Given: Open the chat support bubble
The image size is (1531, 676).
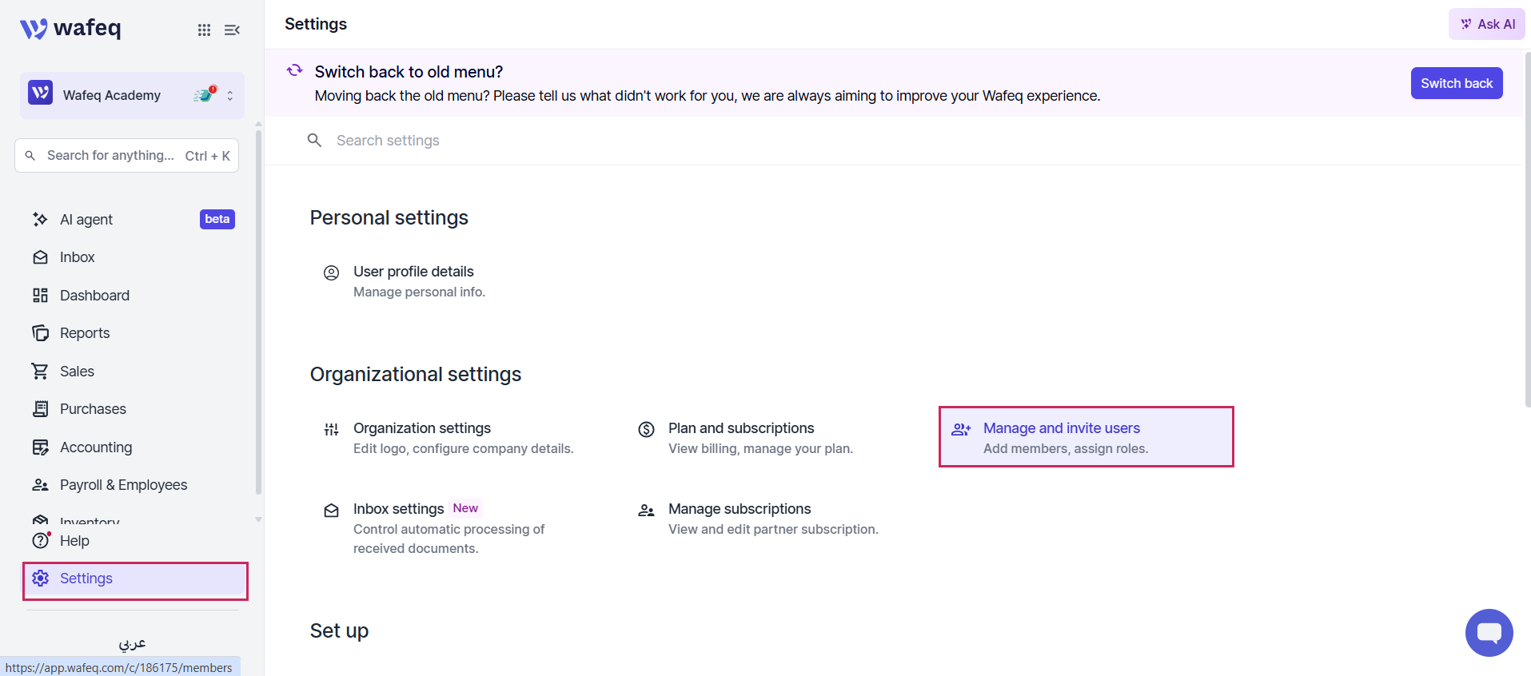Looking at the screenshot, I should coord(1489,633).
